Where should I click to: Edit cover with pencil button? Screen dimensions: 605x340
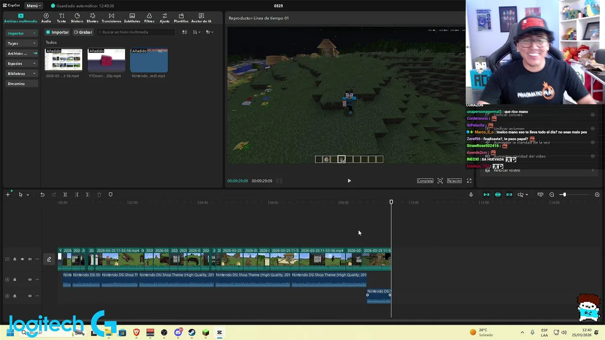pyautogui.click(x=49, y=259)
